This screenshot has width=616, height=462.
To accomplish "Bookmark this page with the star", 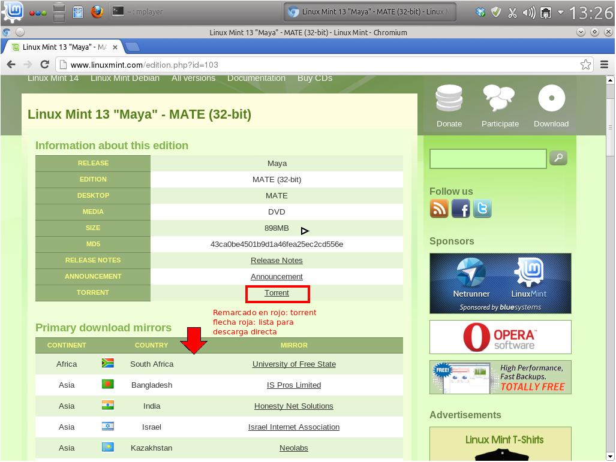I will tap(585, 64).
